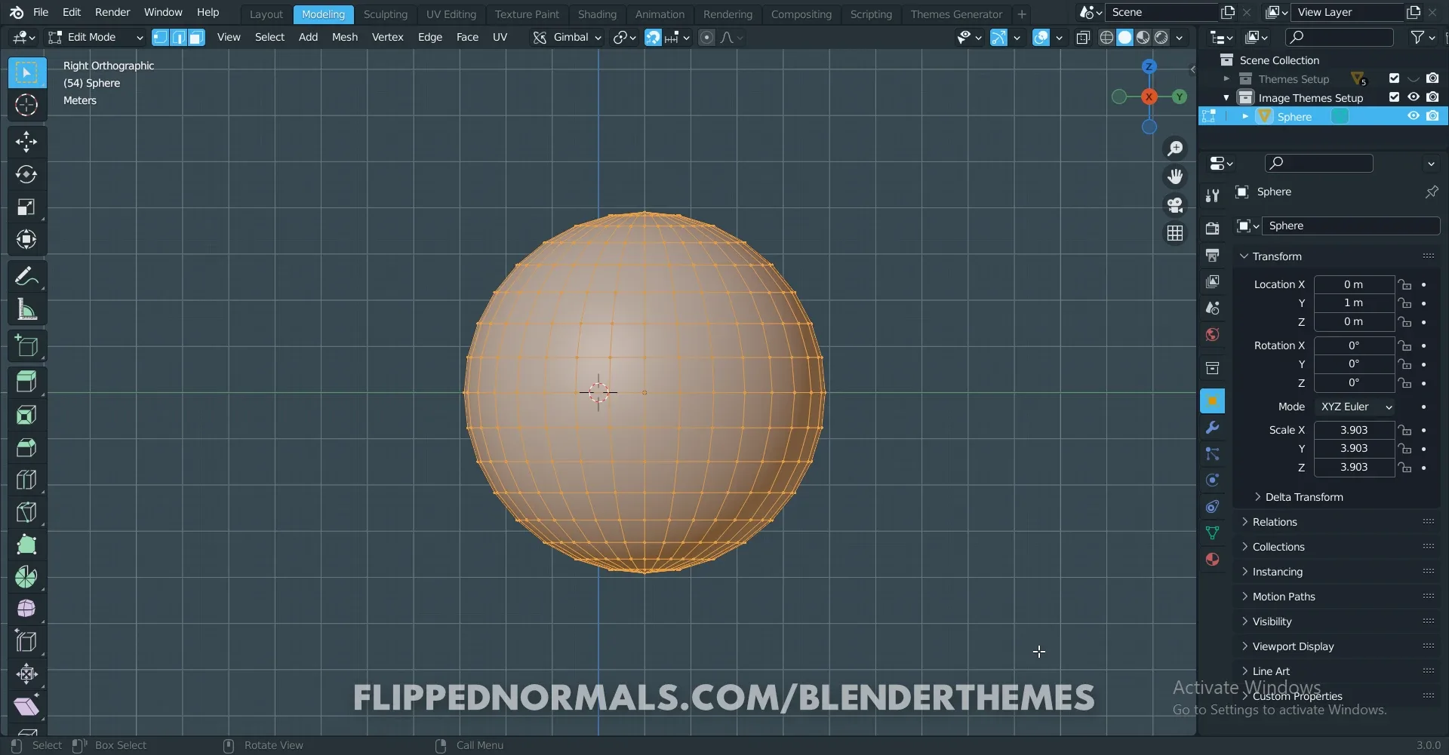Activate the Annotate tool
This screenshot has width=1449, height=755.
(26, 276)
